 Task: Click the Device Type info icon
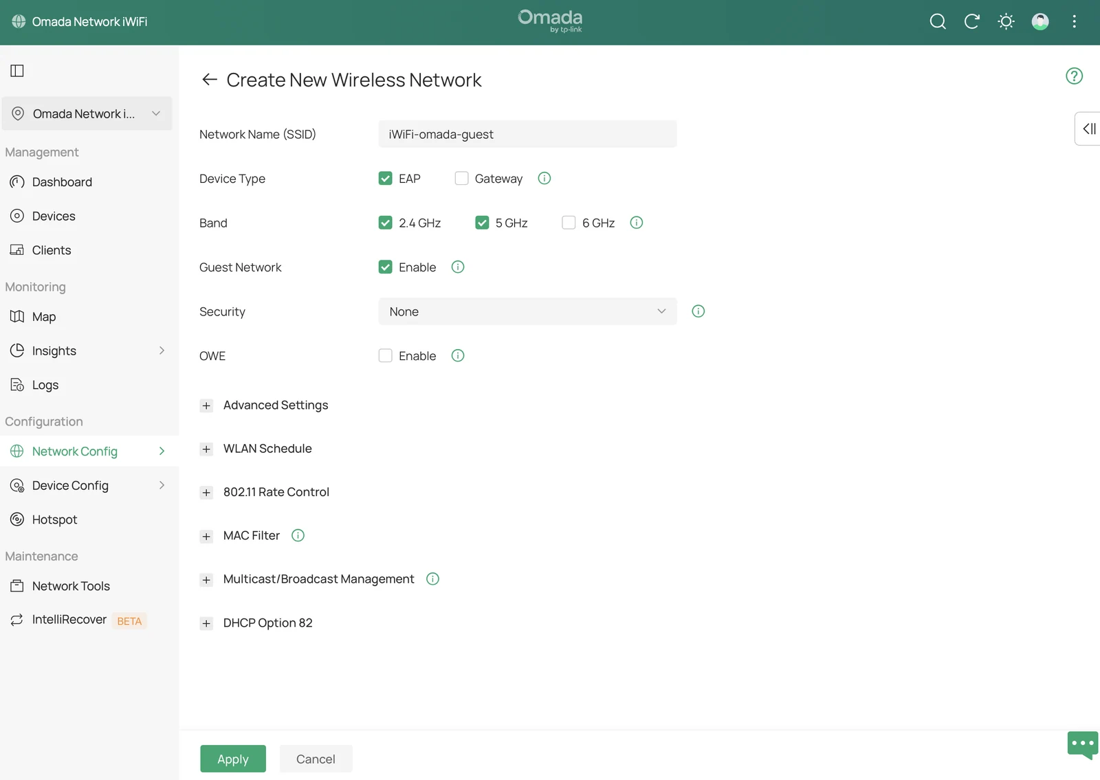[x=544, y=179]
